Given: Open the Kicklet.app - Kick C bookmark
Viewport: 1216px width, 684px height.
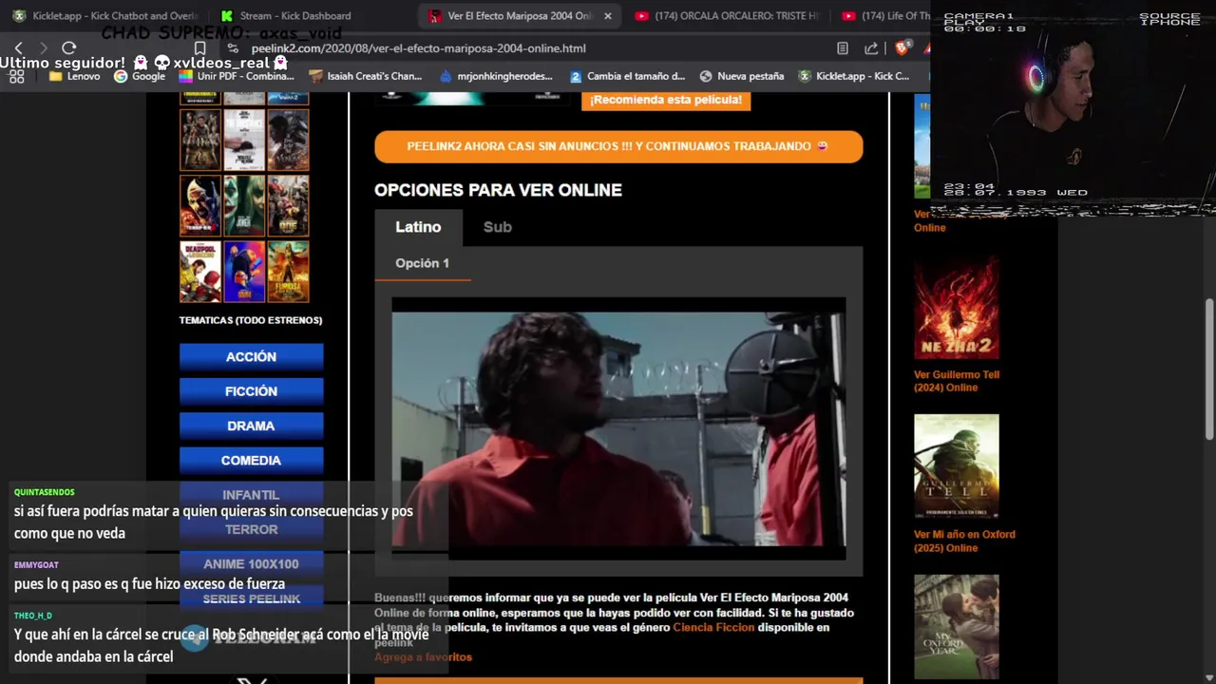Looking at the screenshot, I should 853,76.
